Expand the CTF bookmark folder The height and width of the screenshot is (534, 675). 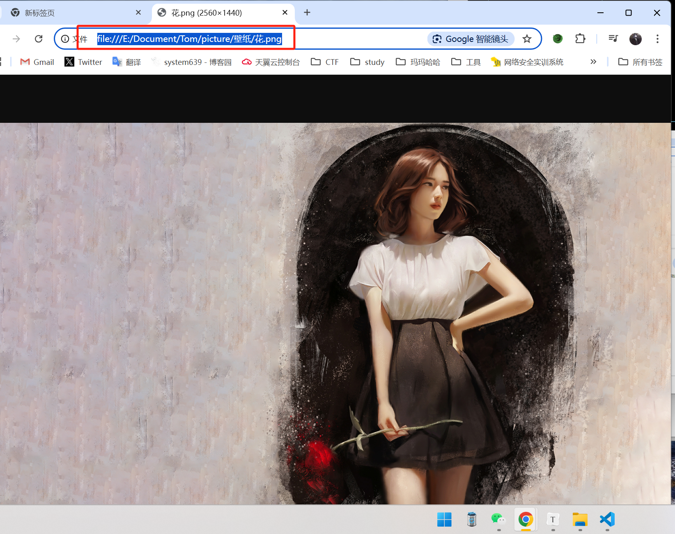pyautogui.click(x=325, y=62)
